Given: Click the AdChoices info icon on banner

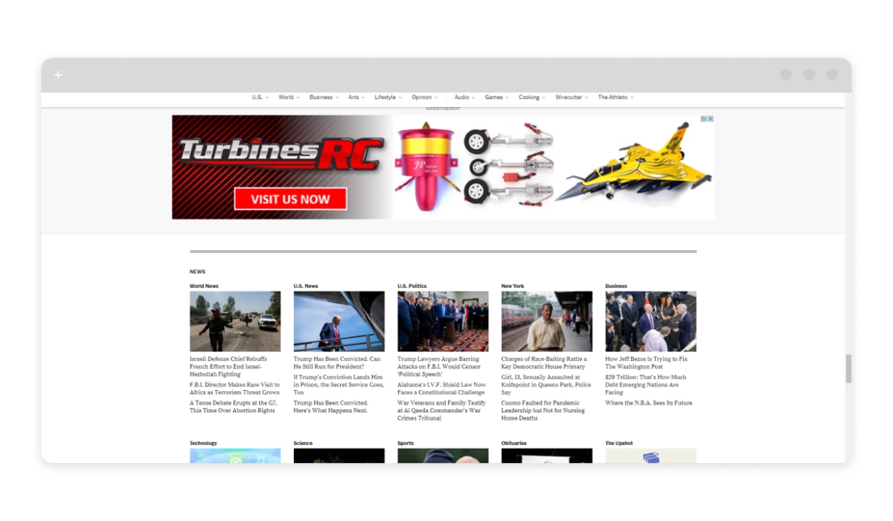Looking at the screenshot, I should pyautogui.click(x=704, y=119).
